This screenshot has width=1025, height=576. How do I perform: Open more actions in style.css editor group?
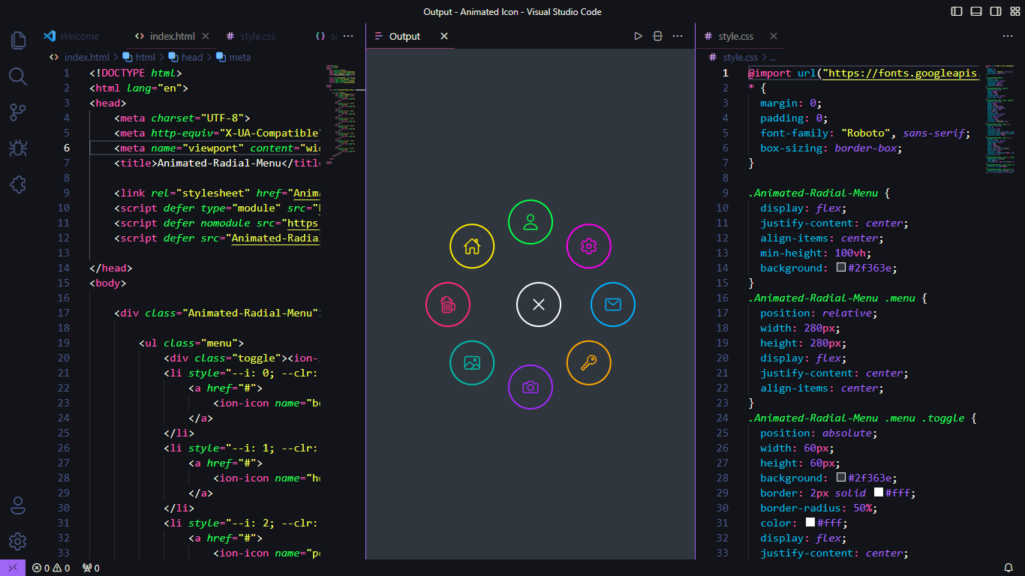tap(1008, 36)
